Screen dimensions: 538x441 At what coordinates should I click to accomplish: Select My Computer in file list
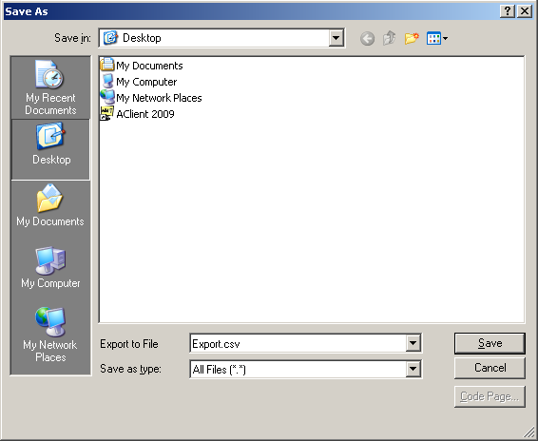(139, 82)
